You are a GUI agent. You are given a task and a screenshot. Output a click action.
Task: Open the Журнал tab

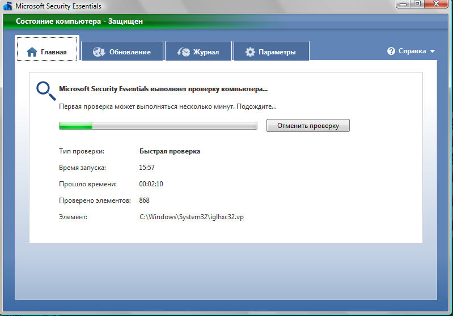[x=198, y=51]
